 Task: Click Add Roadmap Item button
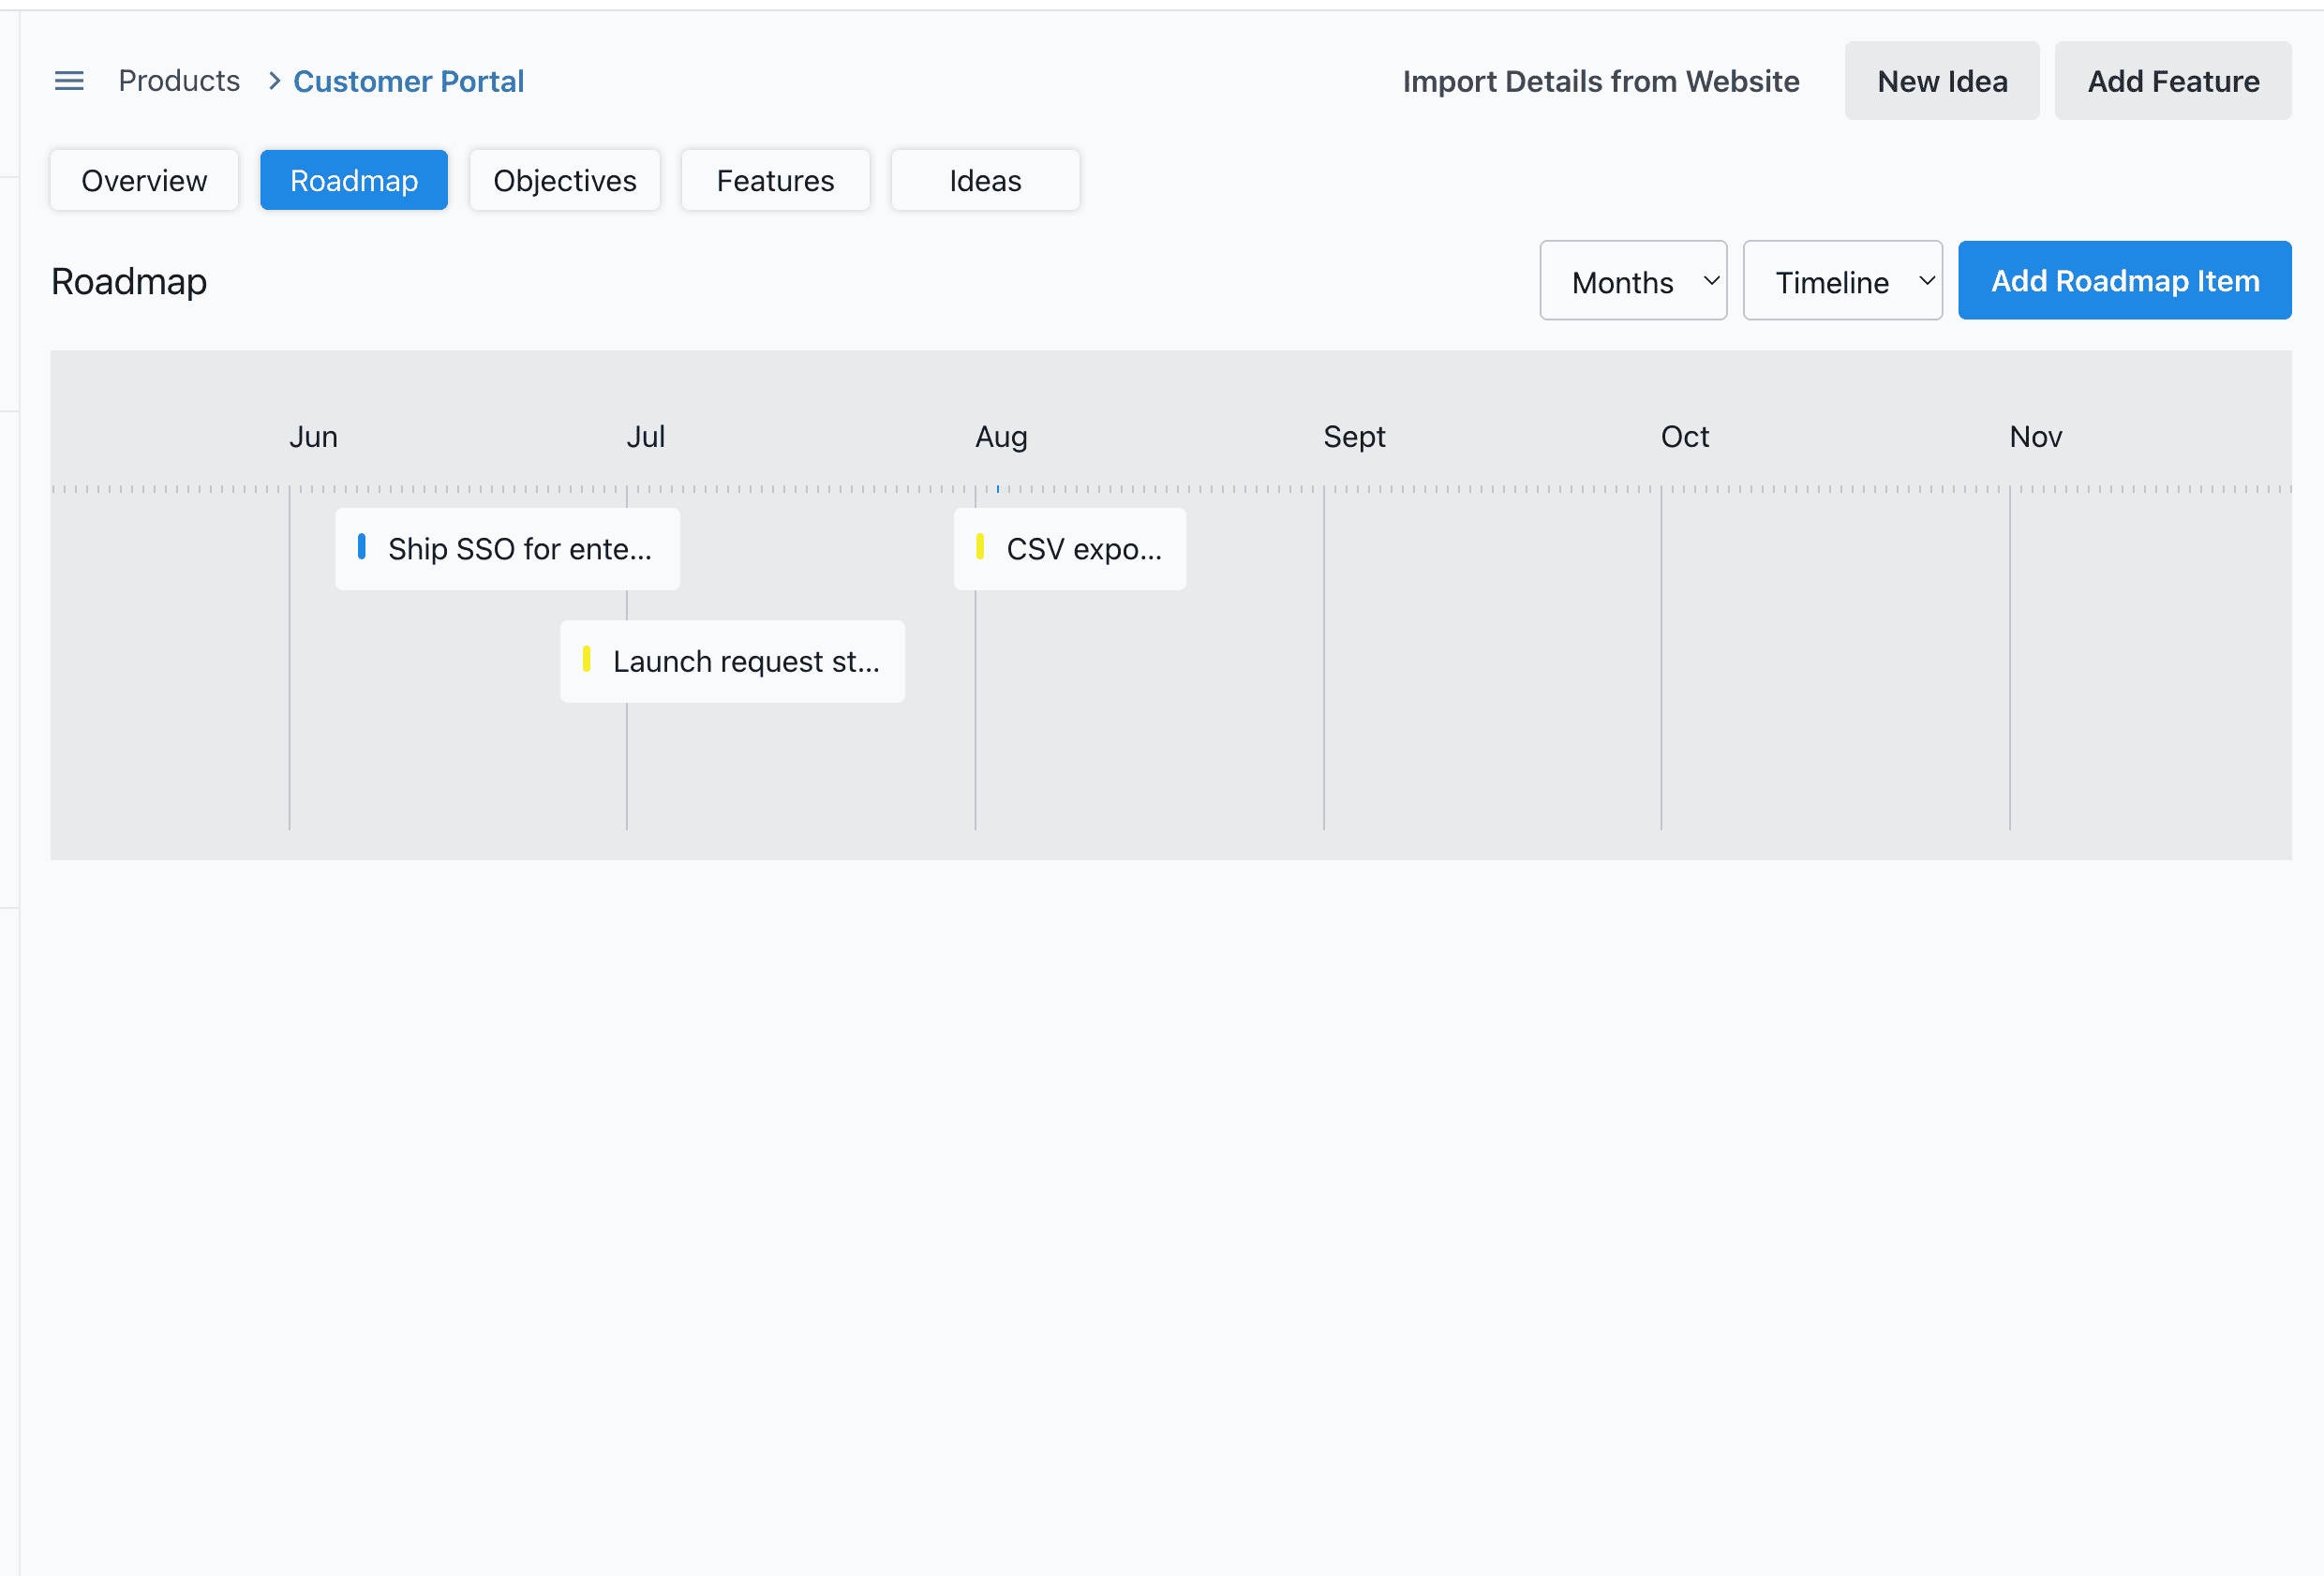pyautogui.click(x=2125, y=281)
